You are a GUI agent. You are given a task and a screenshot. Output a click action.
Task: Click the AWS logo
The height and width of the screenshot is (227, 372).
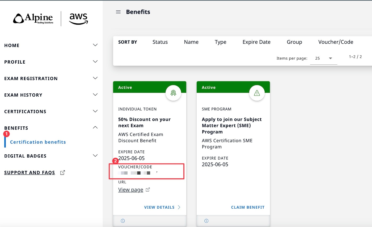click(x=78, y=19)
